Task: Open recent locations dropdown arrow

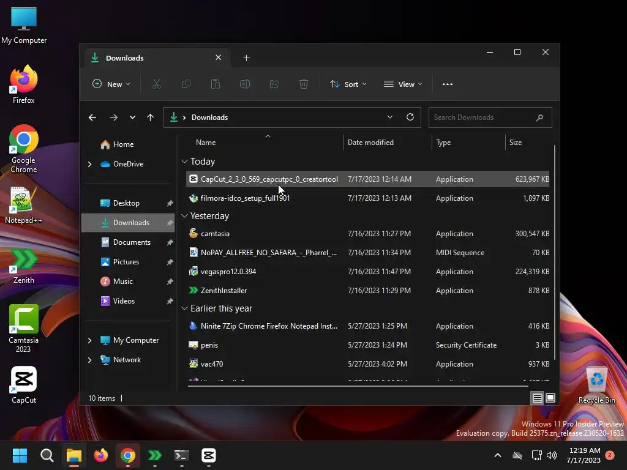Action: (x=132, y=117)
